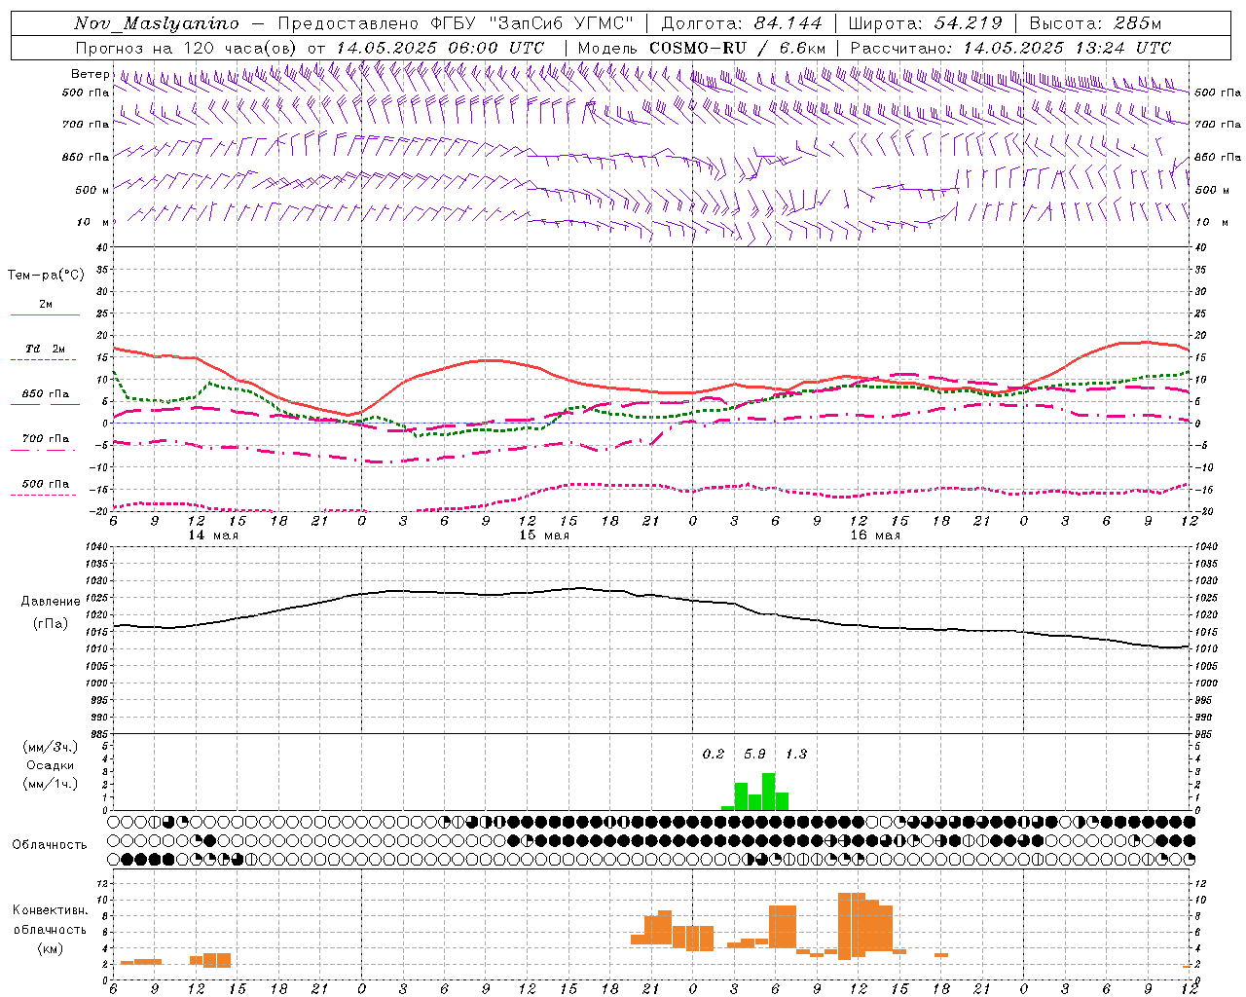
Task: Click the tallest green precipitation bar
Action: [x=768, y=792]
